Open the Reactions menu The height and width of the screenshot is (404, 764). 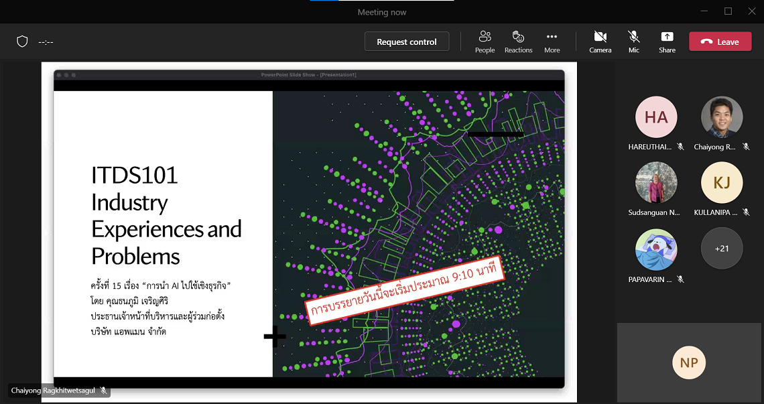(518, 42)
